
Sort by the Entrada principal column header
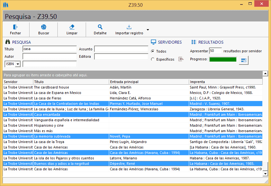pos(149,82)
